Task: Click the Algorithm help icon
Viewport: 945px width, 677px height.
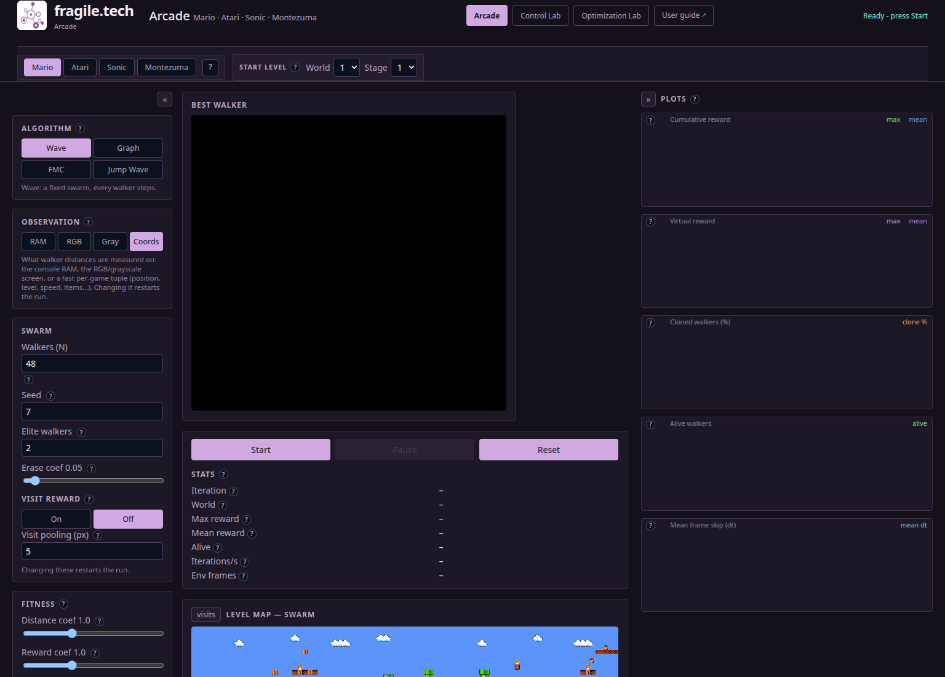Action: pyautogui.click(x=80, y=129)
